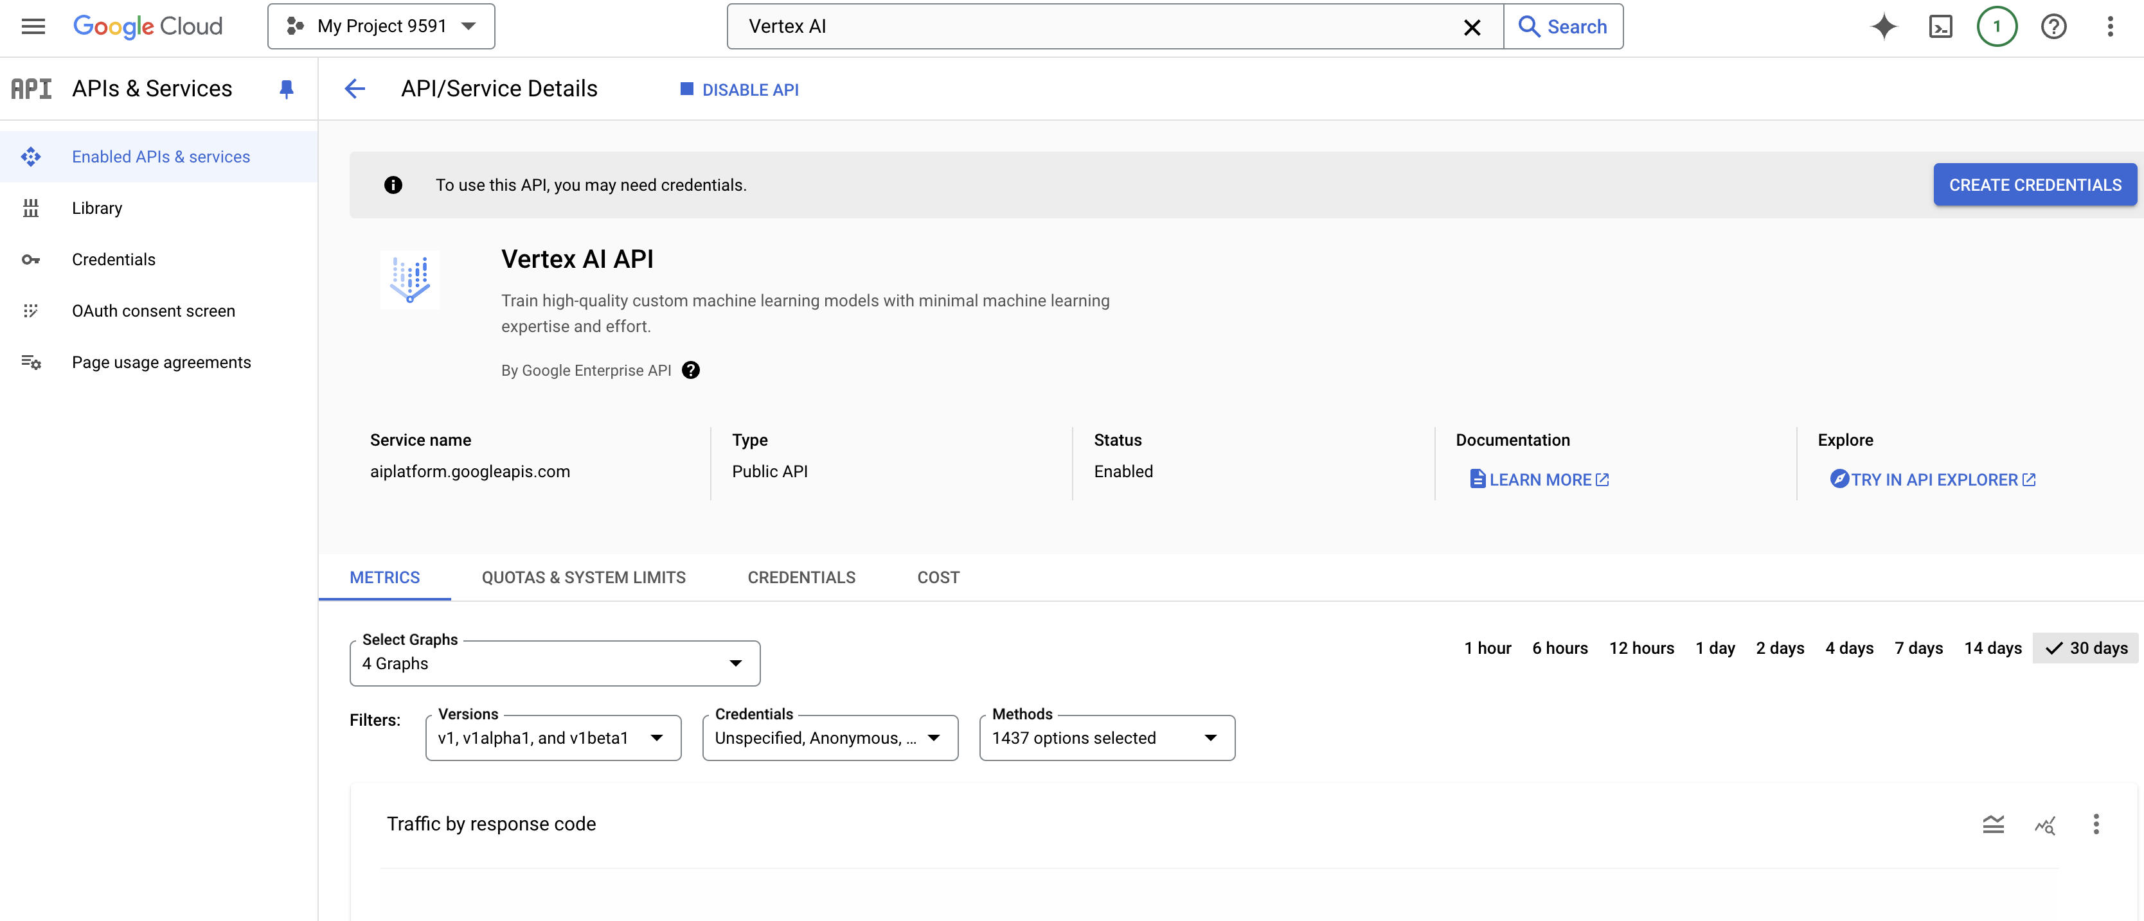Viewport: 2144px width, 921px height.
Task: Click the OAuth consent screen sidebar icon
Action: [31, 311]
